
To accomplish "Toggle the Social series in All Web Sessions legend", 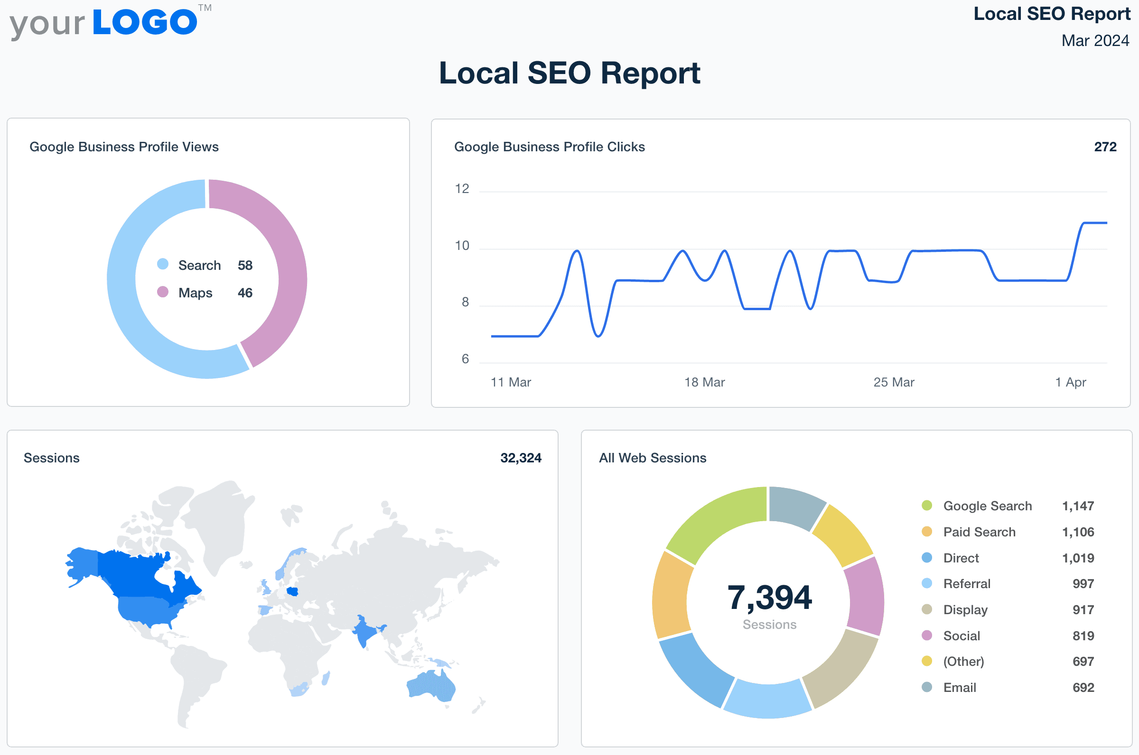I will (x=927, y=635).
